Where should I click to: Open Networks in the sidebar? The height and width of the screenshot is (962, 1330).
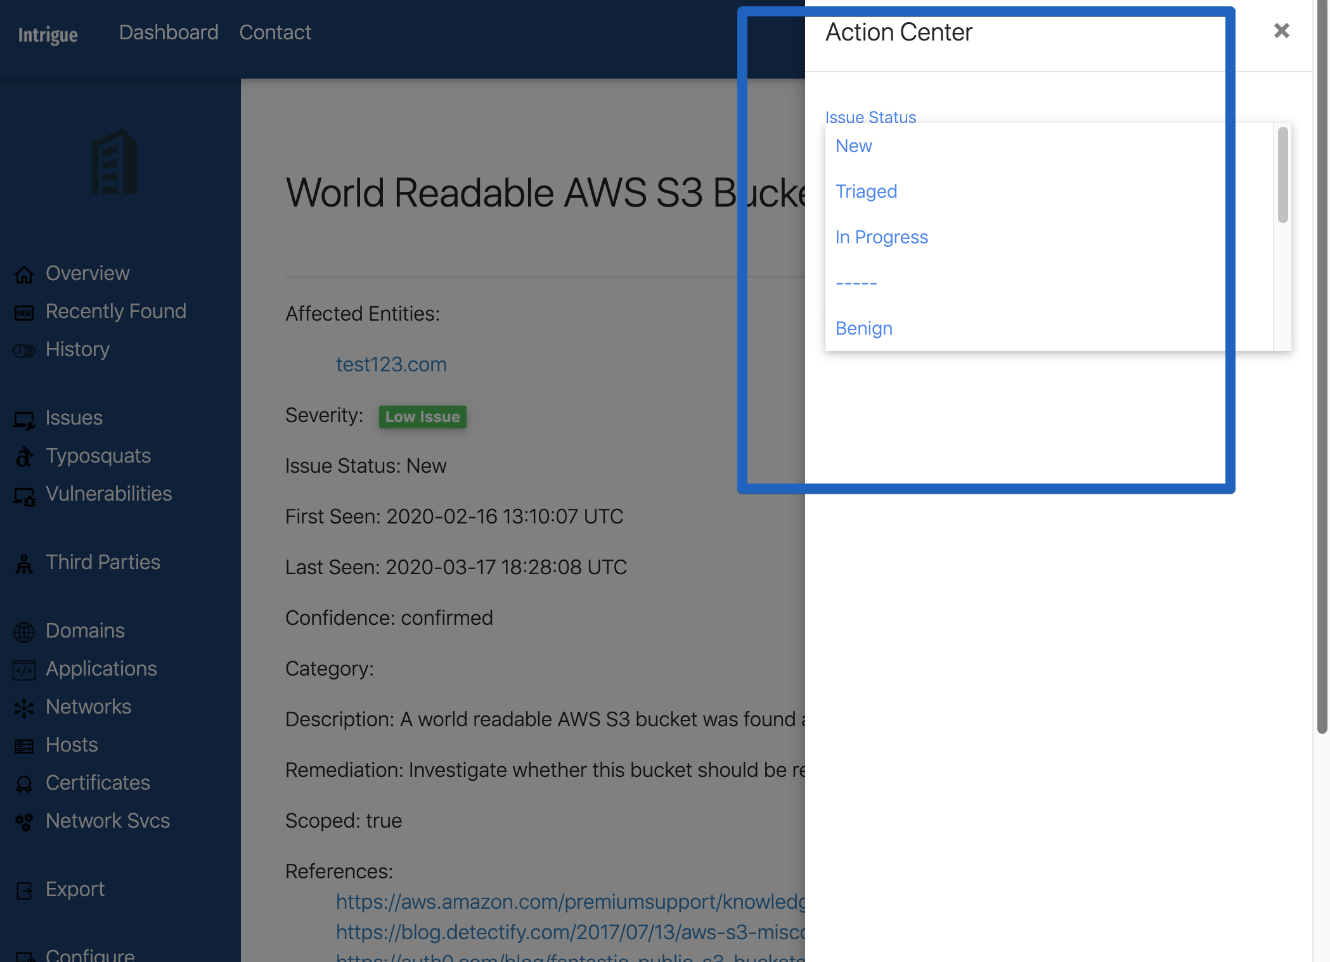(x=89, y=707)
